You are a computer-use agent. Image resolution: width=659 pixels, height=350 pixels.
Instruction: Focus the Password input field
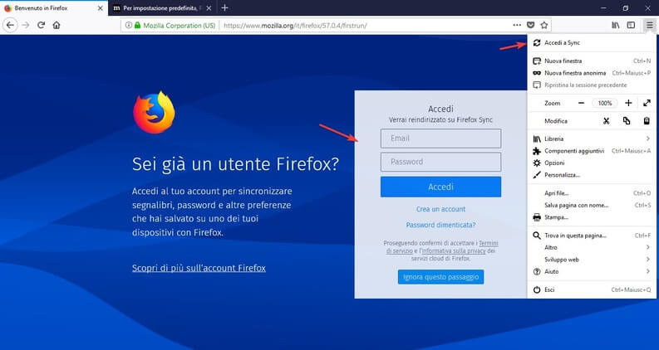(x=440, y=162)
